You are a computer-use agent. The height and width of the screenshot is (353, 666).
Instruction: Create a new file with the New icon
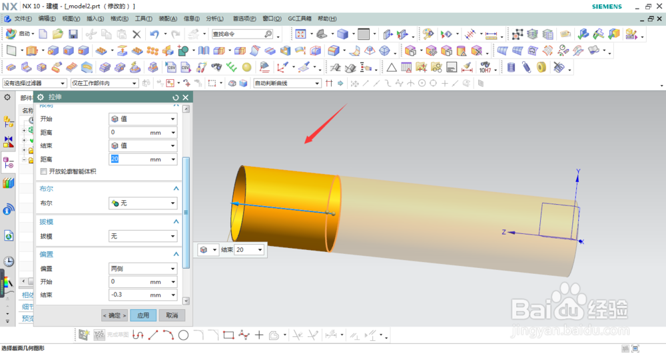[x=43, y=34]
